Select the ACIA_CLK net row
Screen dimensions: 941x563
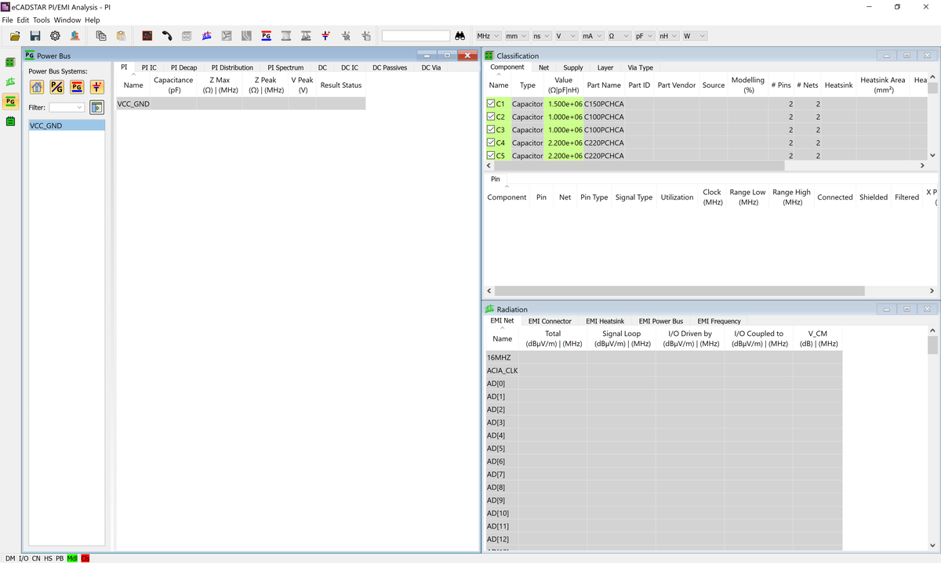tap(664, 370)
